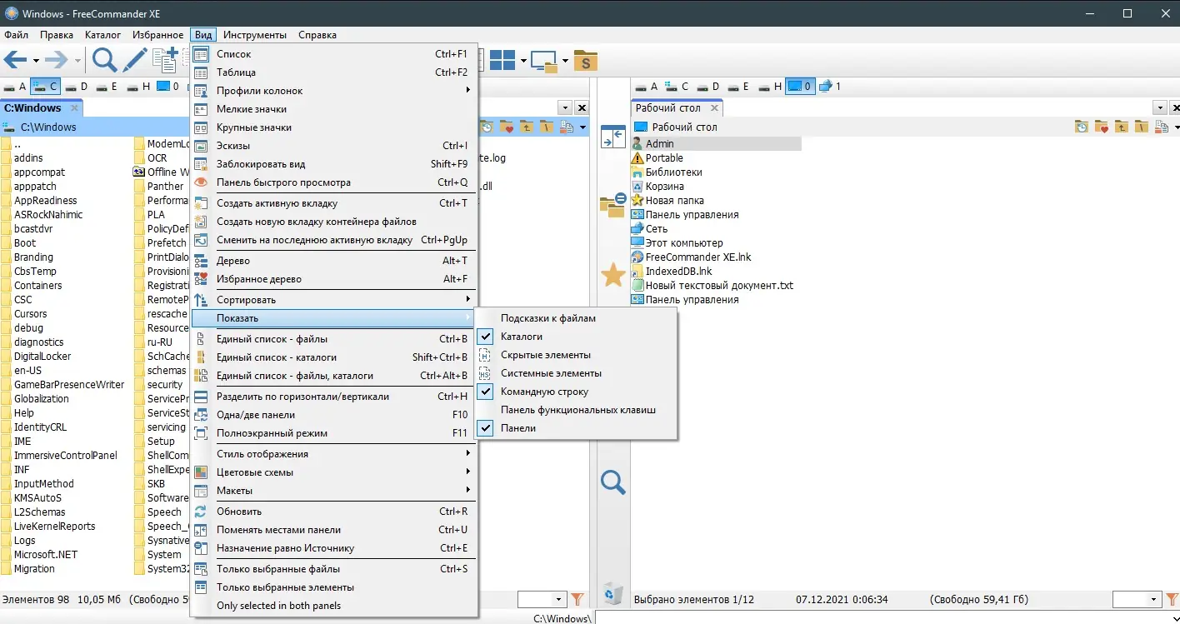Click the heart favorites folder icon in right panel
This screenshot has width=1180, height=624.
click(1102, 127)
